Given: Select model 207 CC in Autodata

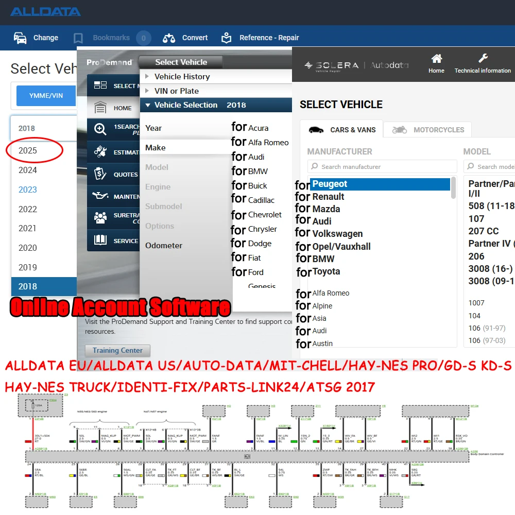Looking at the screenshot, I should pos(484,231).
